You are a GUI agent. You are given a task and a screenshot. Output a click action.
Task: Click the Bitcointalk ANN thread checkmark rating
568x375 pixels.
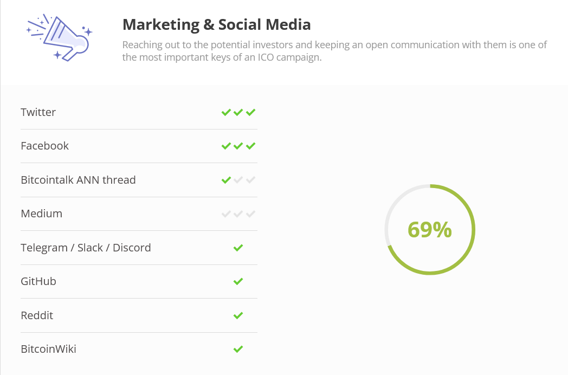click(x=238, y=180)
